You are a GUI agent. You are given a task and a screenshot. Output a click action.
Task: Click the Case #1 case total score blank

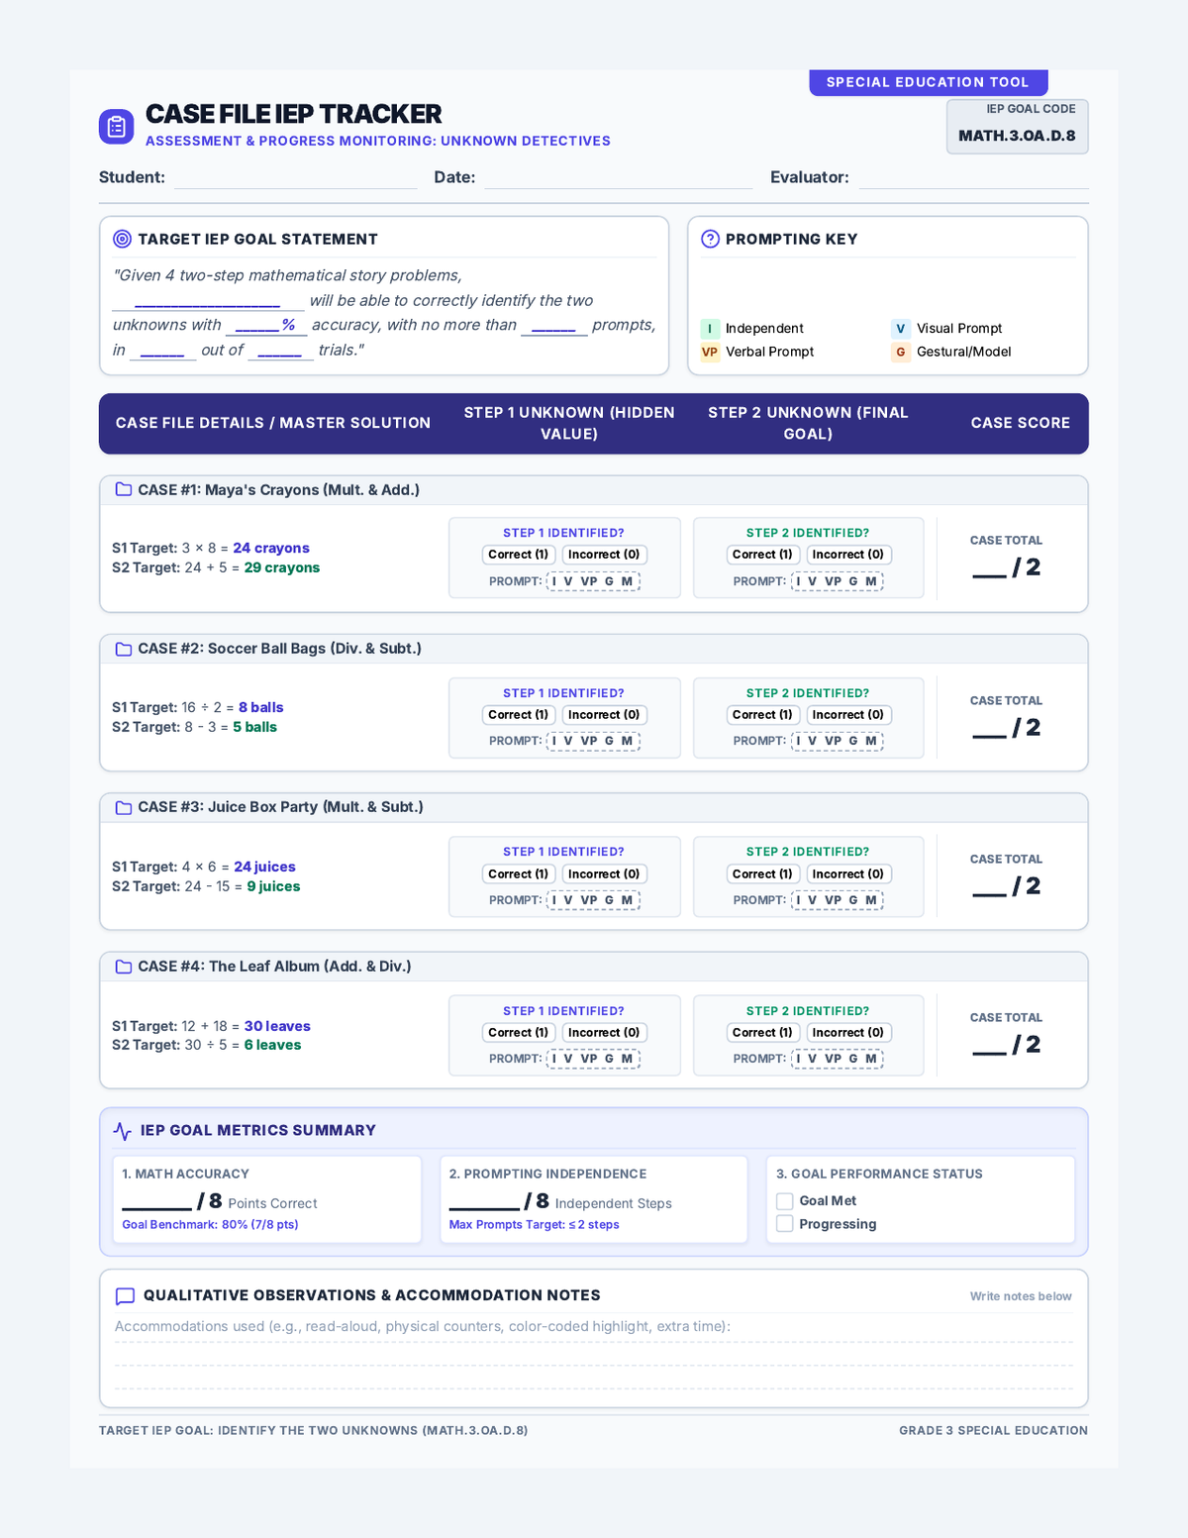point(989,569)
